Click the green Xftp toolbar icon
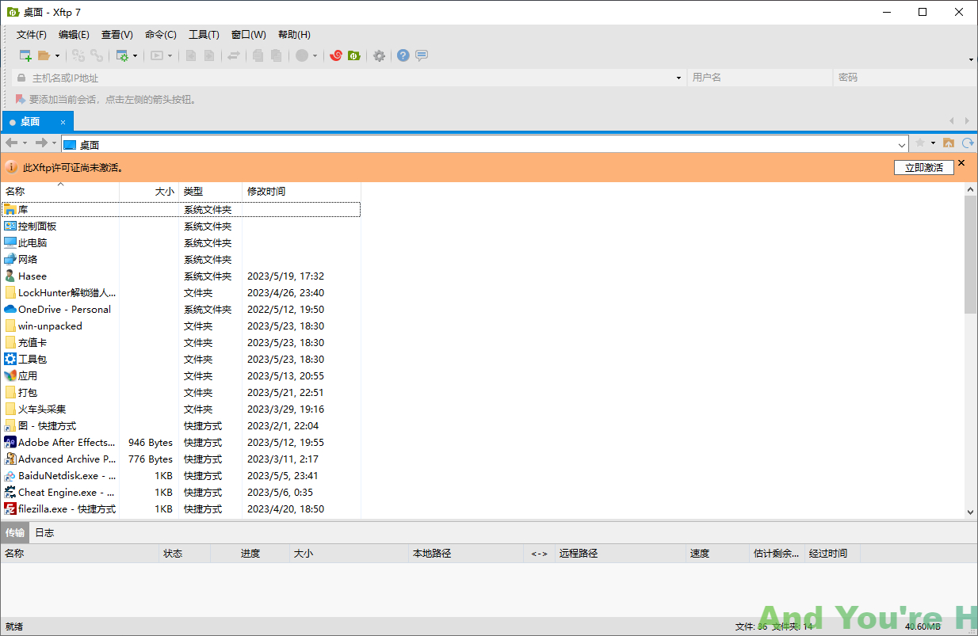 click(354, 55)
